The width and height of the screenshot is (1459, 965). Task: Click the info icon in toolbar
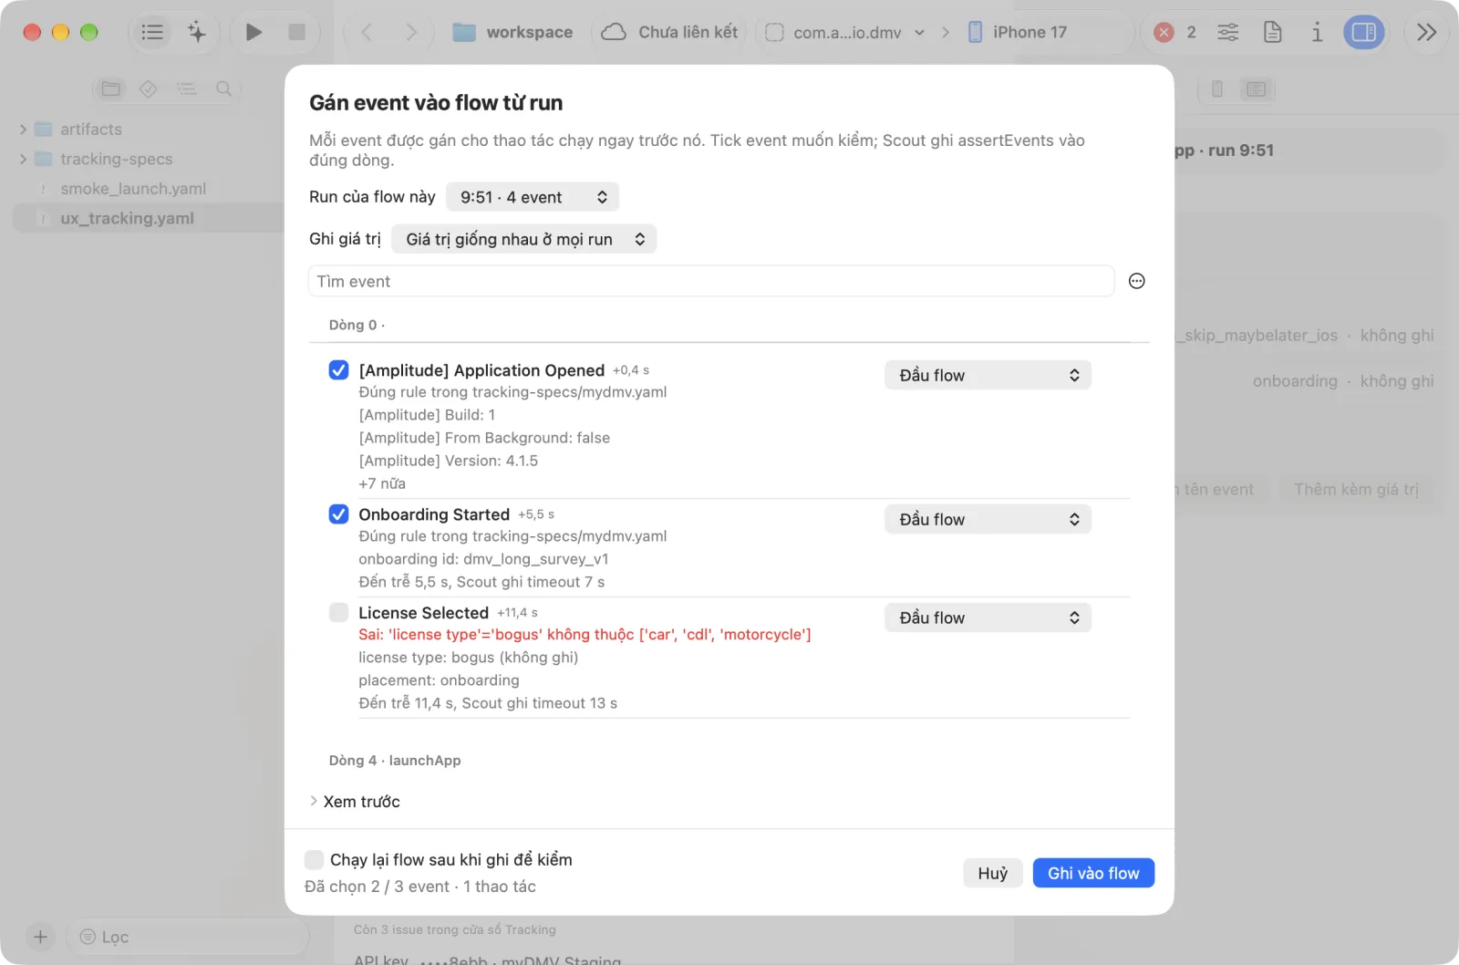coord(1317,32)
